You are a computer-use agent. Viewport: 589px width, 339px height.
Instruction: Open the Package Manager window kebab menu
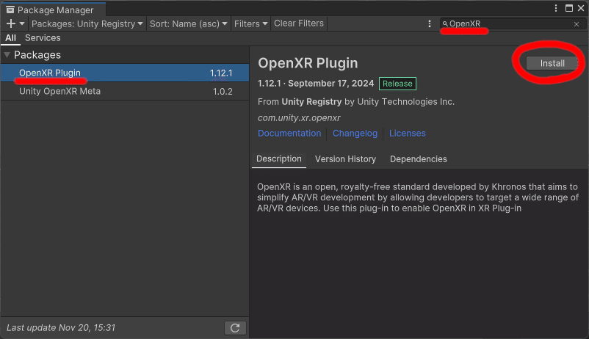tap(556, 8)
